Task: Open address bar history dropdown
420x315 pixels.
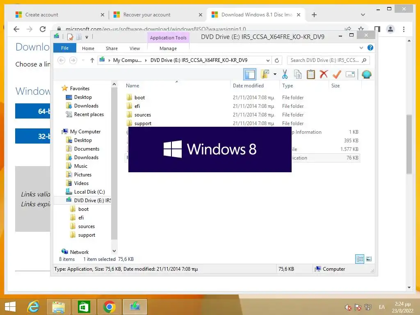Action: [x=267, y=60]
